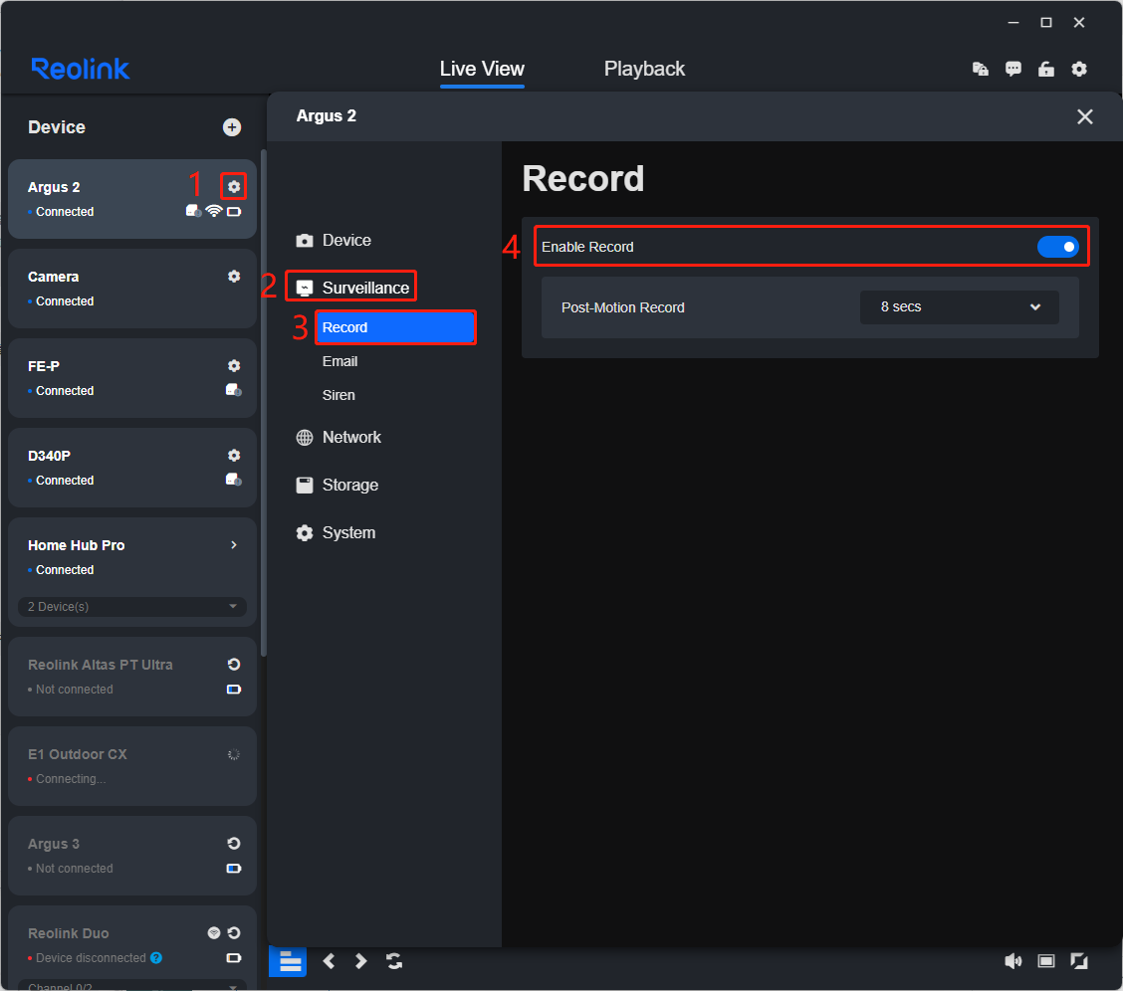The height and width of the screenshot is (991, 1123).
Task: Click the Post-Motion Record label
Action: [622, 307]
